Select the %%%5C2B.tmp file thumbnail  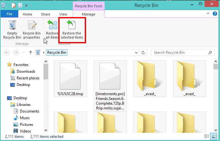pyautogui.click(x=70, y=79)
